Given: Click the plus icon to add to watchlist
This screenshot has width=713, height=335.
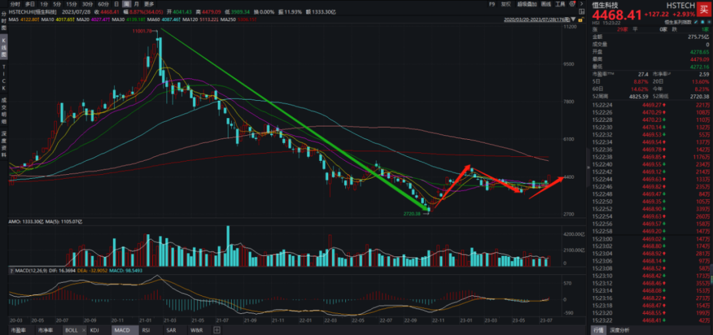Looking at the screenshot, I should click(x=709, y=22).
